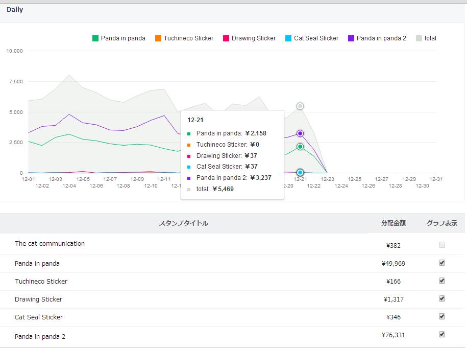Click the pink Drawing Sticker legend swatch
The width and height of the screenshot is (467, 348).
click(226, 38)
